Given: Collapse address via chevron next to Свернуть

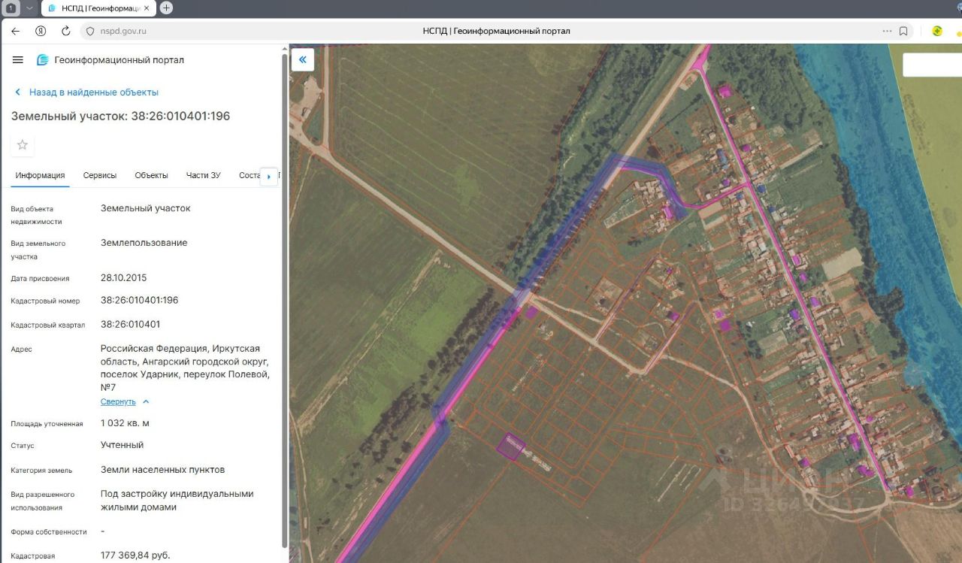Looking at the screenshot, I should pyautogui.click(x=146, y=402).
